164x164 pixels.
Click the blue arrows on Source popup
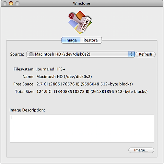(131, 54)
